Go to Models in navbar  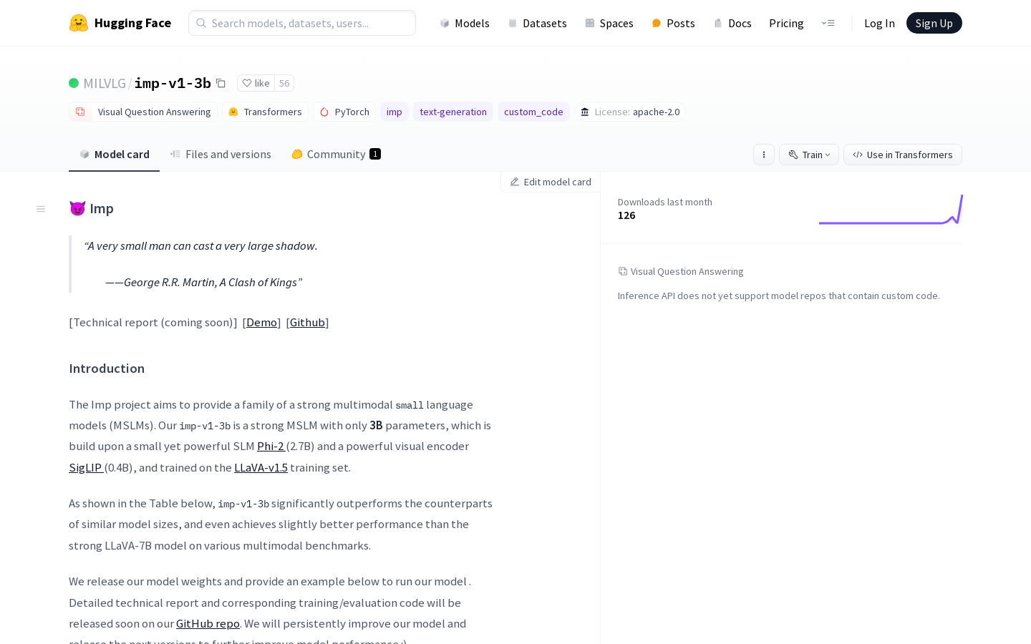(465, 23)
